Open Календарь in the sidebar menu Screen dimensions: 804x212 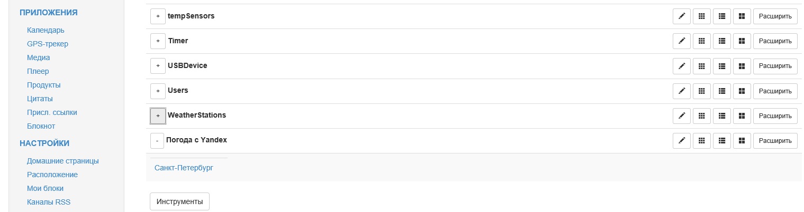click(46, 30)
